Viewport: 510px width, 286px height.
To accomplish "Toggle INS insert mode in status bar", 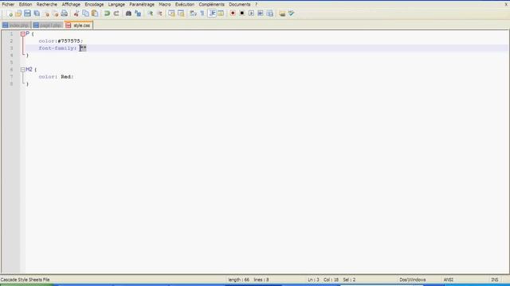I will [495, 280].
